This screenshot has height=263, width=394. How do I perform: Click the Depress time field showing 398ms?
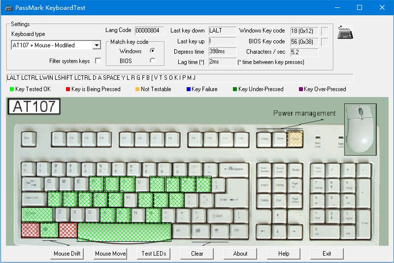pyautogui.click(x=223, y=52)
